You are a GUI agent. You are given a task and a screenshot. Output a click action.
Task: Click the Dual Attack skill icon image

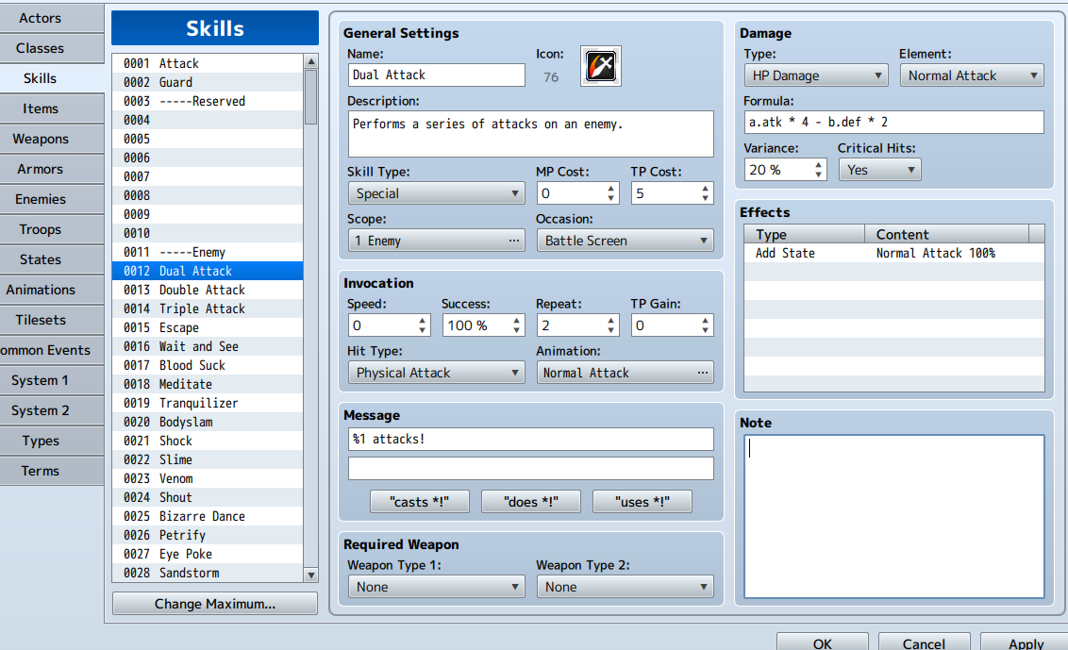point(601,66)
